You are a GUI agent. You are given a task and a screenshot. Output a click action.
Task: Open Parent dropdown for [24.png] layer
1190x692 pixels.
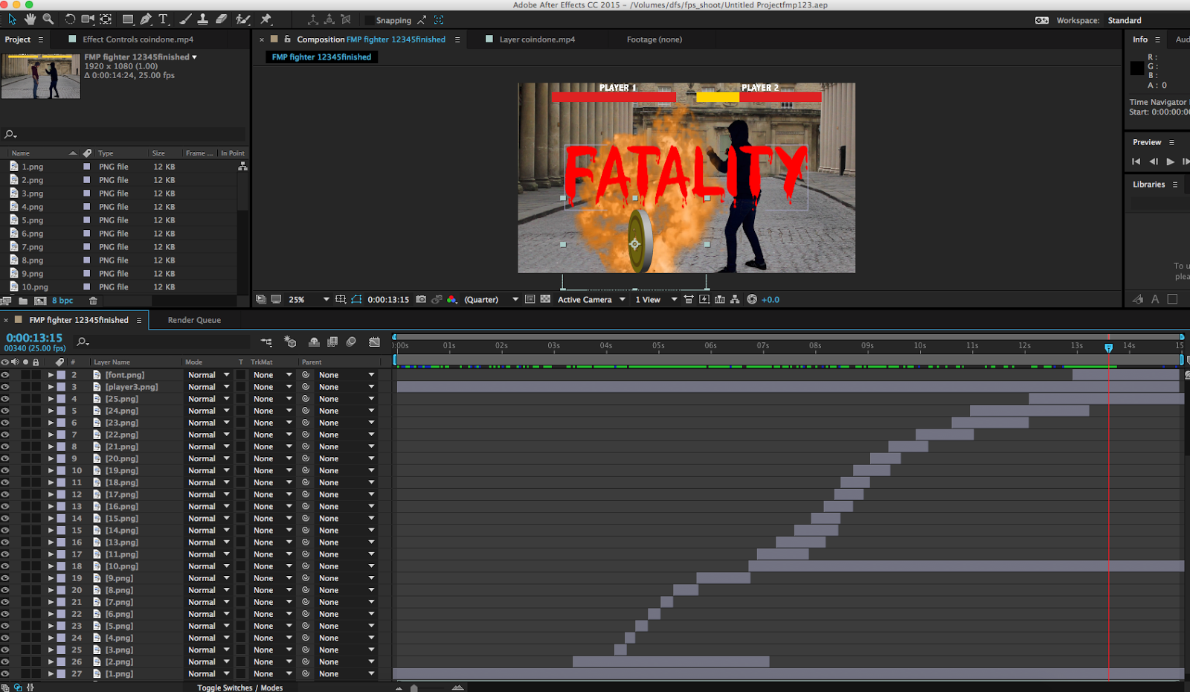(x=347, y=411)
